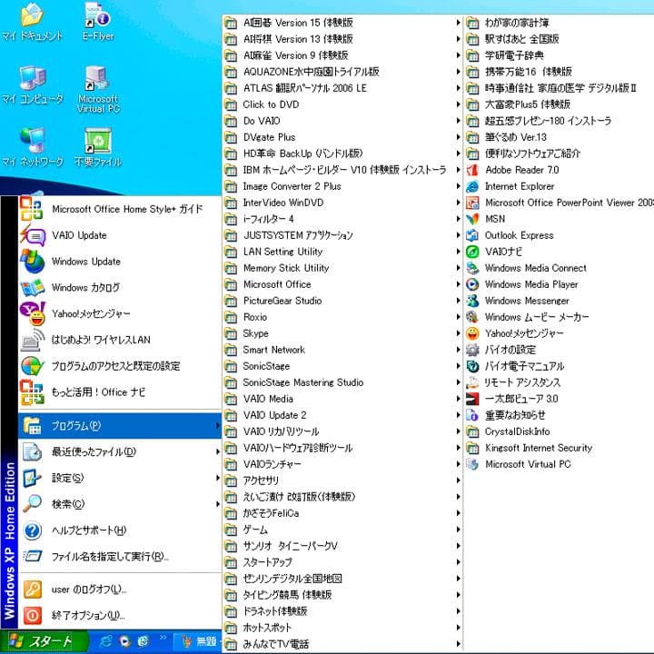Open VAIO Media program folder
The image size is (654, 654).
coord(343,399)
